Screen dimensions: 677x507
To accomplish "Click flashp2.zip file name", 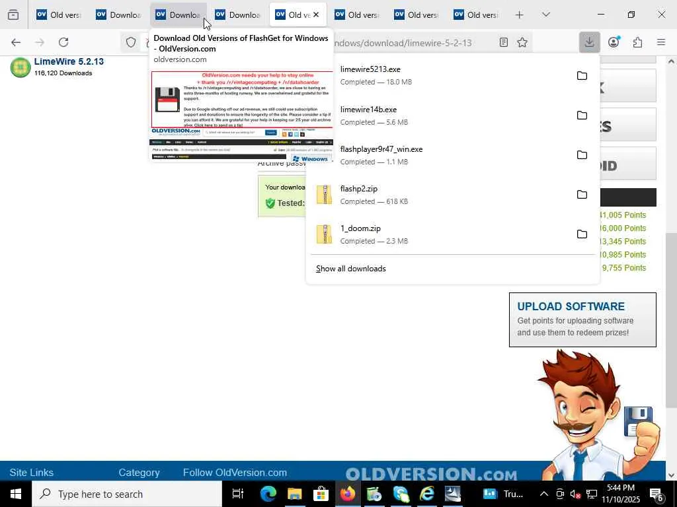I will pyautogui.click(x=359, y=189).
